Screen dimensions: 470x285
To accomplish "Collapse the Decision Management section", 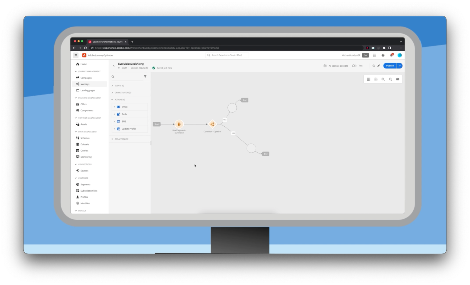I will point(76,98).
